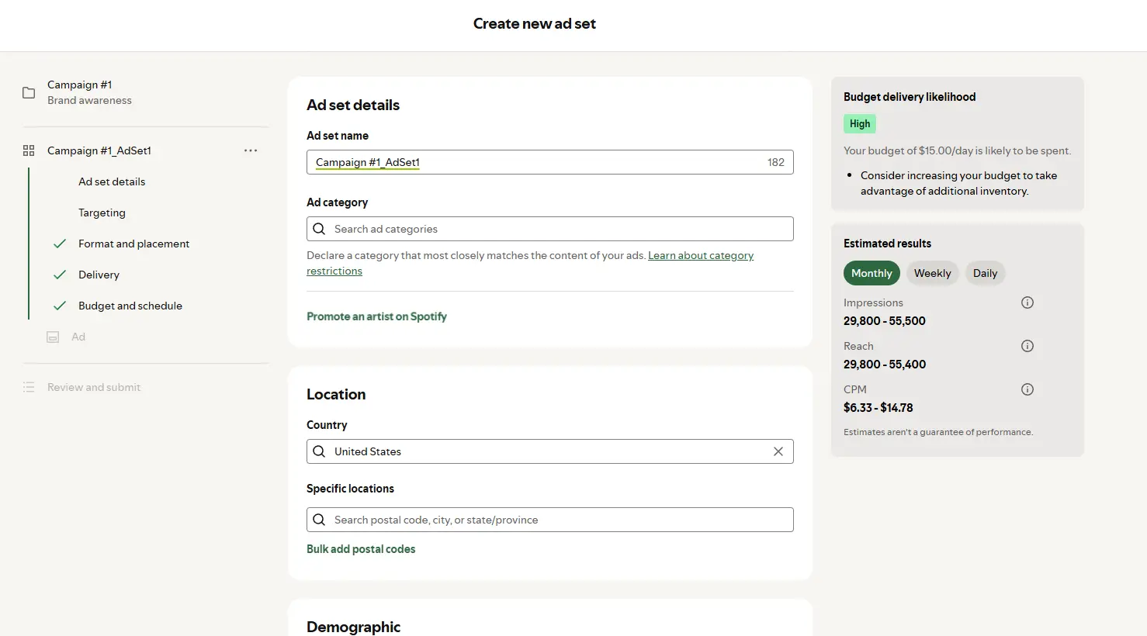The image size is (1147, 636).
Task: Click the High likelihood badge
Action: 860,123
